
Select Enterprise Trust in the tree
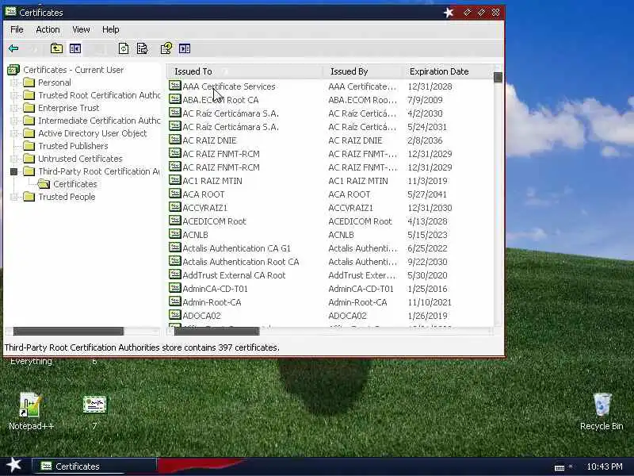[x=68, y=108]
